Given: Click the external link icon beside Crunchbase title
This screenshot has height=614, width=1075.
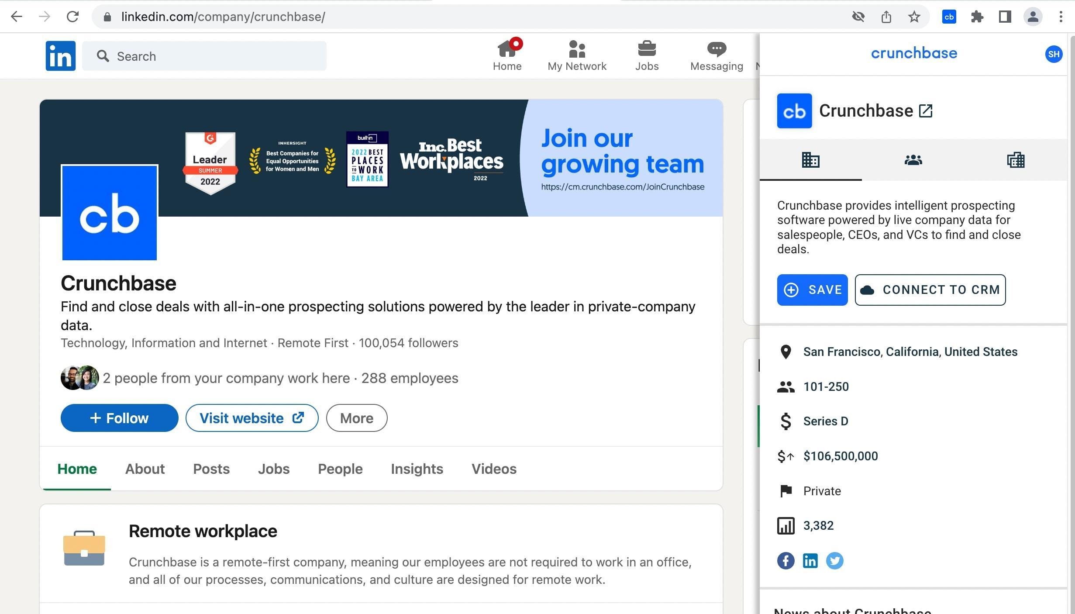Looking at the screenshot, I should (925, 111).
